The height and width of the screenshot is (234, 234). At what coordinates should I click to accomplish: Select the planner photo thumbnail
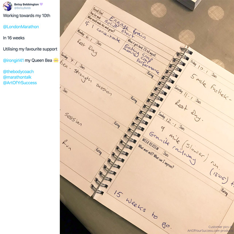(147, 117)
